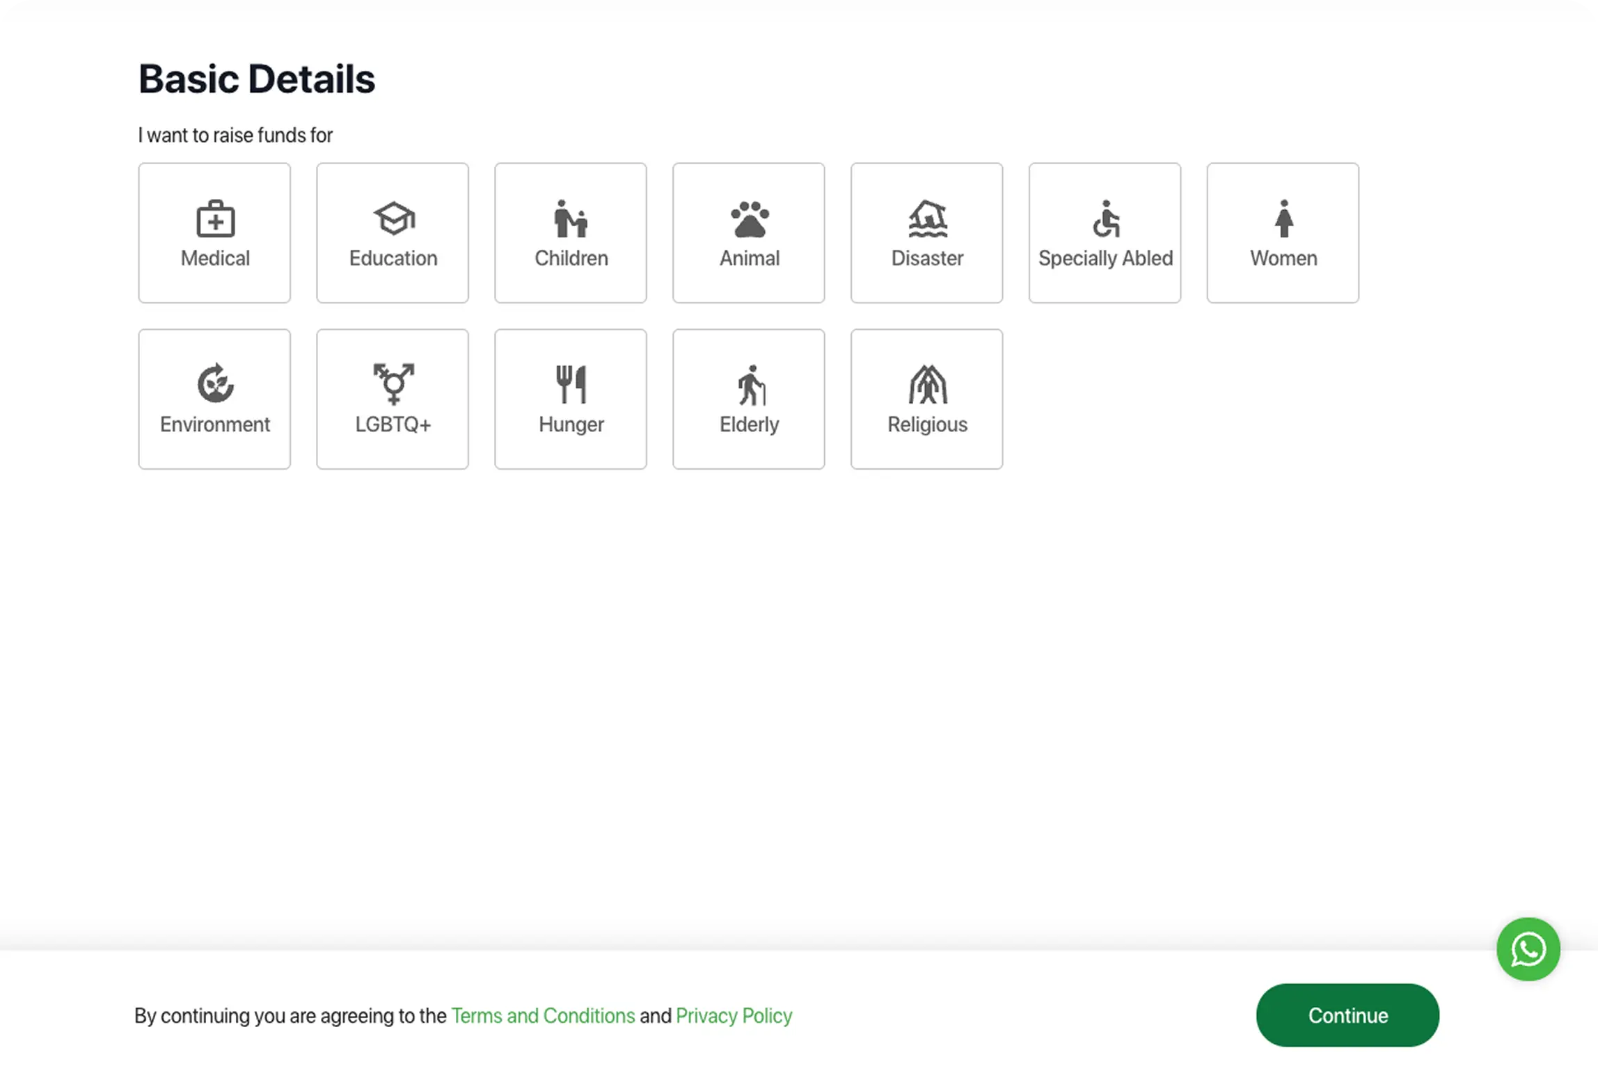The image size is (1598, 1080).
Task: Select the Specially Abled wheelchair icon
Action: tap(1105, 219)
